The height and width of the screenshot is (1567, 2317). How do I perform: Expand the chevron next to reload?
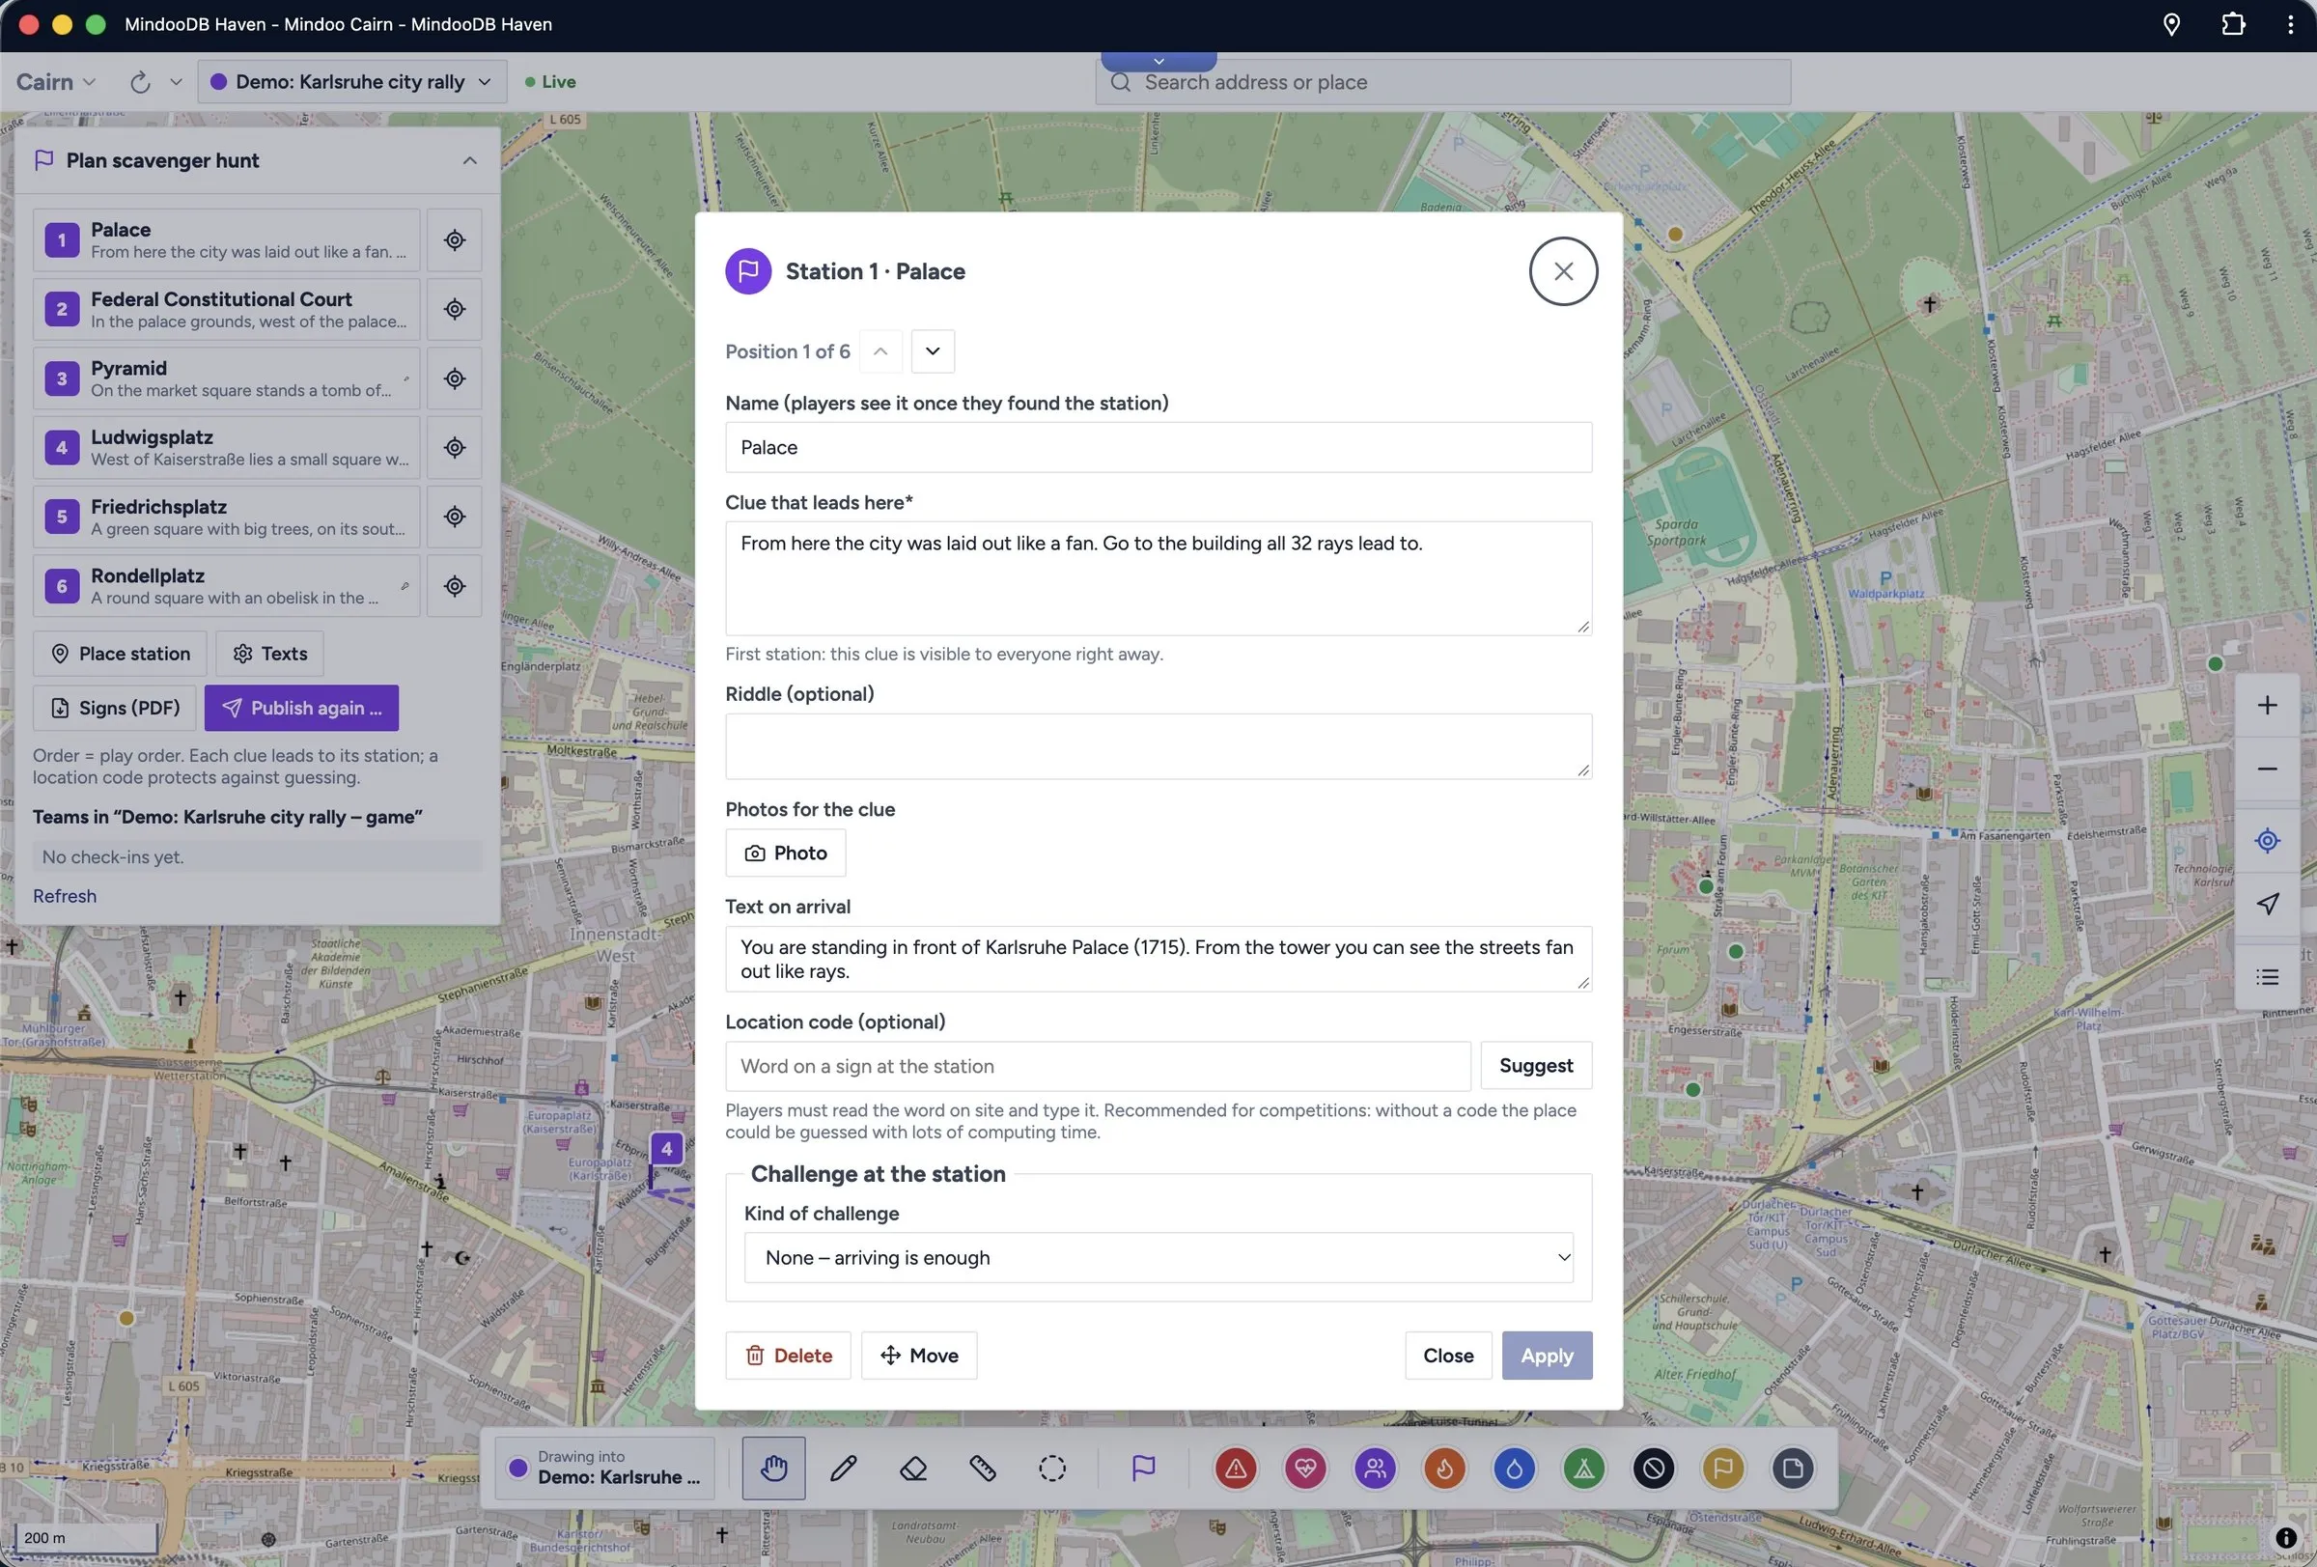point(177,82)
